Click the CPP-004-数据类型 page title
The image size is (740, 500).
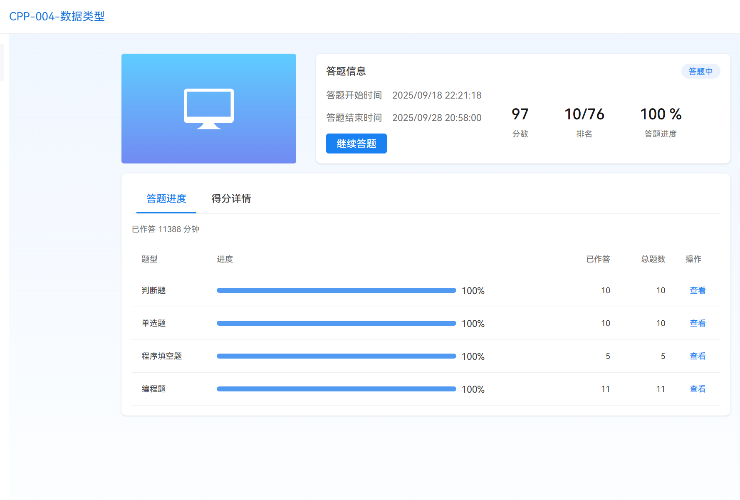point(57,16)
